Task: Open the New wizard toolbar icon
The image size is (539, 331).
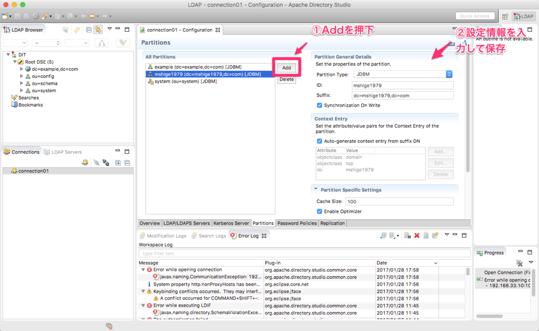Action: pos(5,16)
